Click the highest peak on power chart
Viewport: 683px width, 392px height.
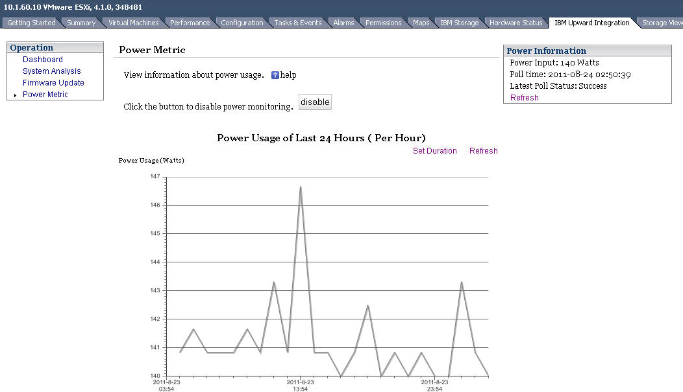[x=301, y=187]
